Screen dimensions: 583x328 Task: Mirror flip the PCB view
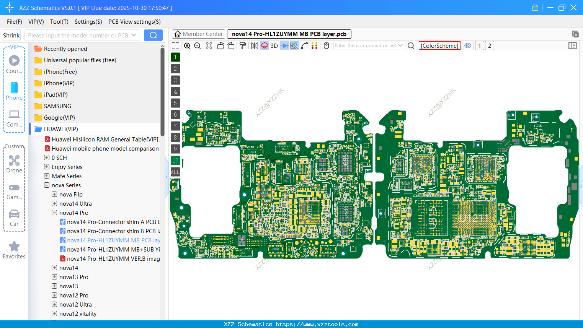(255, 45)
